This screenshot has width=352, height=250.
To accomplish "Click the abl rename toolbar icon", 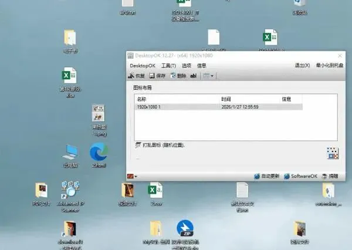I will pyautogui.click(x=193, y=76).
